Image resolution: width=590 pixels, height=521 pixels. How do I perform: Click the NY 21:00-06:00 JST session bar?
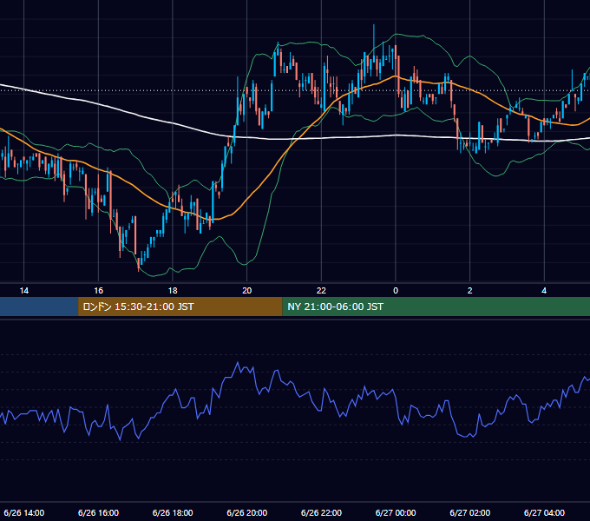[436, 307]
